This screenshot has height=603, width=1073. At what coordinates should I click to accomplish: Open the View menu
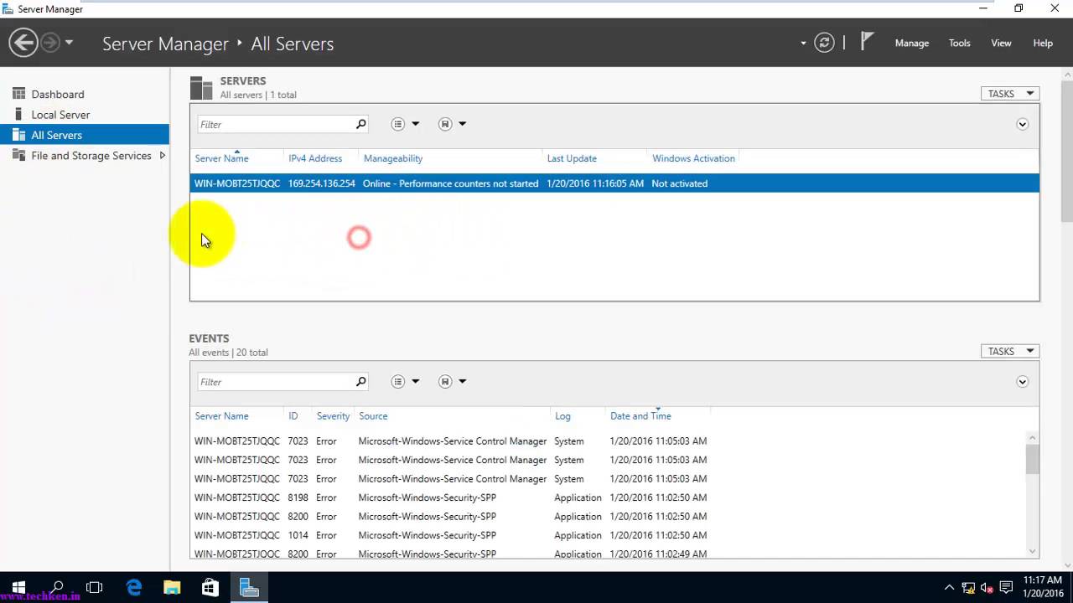coord(1001,43)
